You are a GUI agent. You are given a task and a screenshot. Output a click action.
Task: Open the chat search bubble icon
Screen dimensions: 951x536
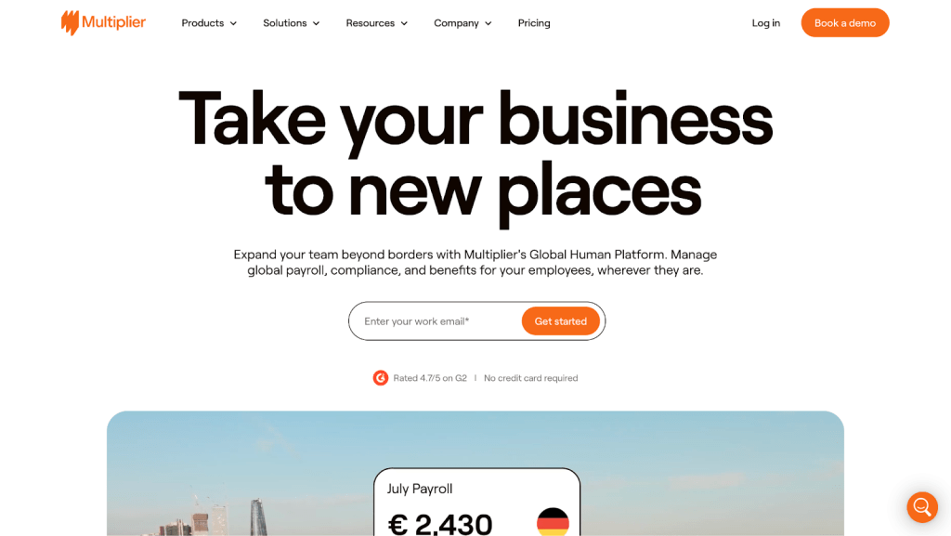(x=922, y=507)
